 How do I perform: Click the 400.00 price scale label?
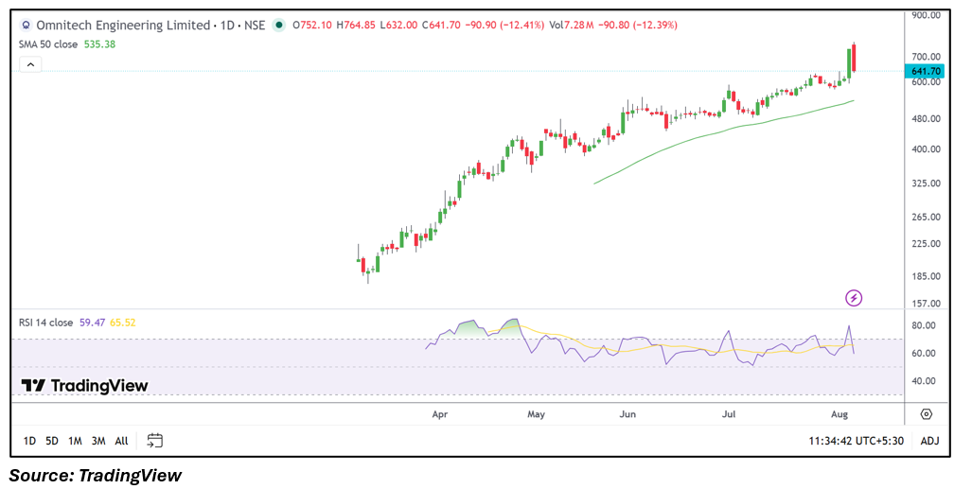(x=927, y=149)
